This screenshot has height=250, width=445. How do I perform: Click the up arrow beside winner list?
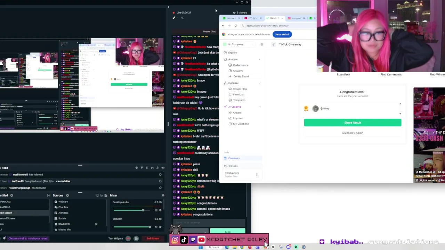click(x=400, y=104)
